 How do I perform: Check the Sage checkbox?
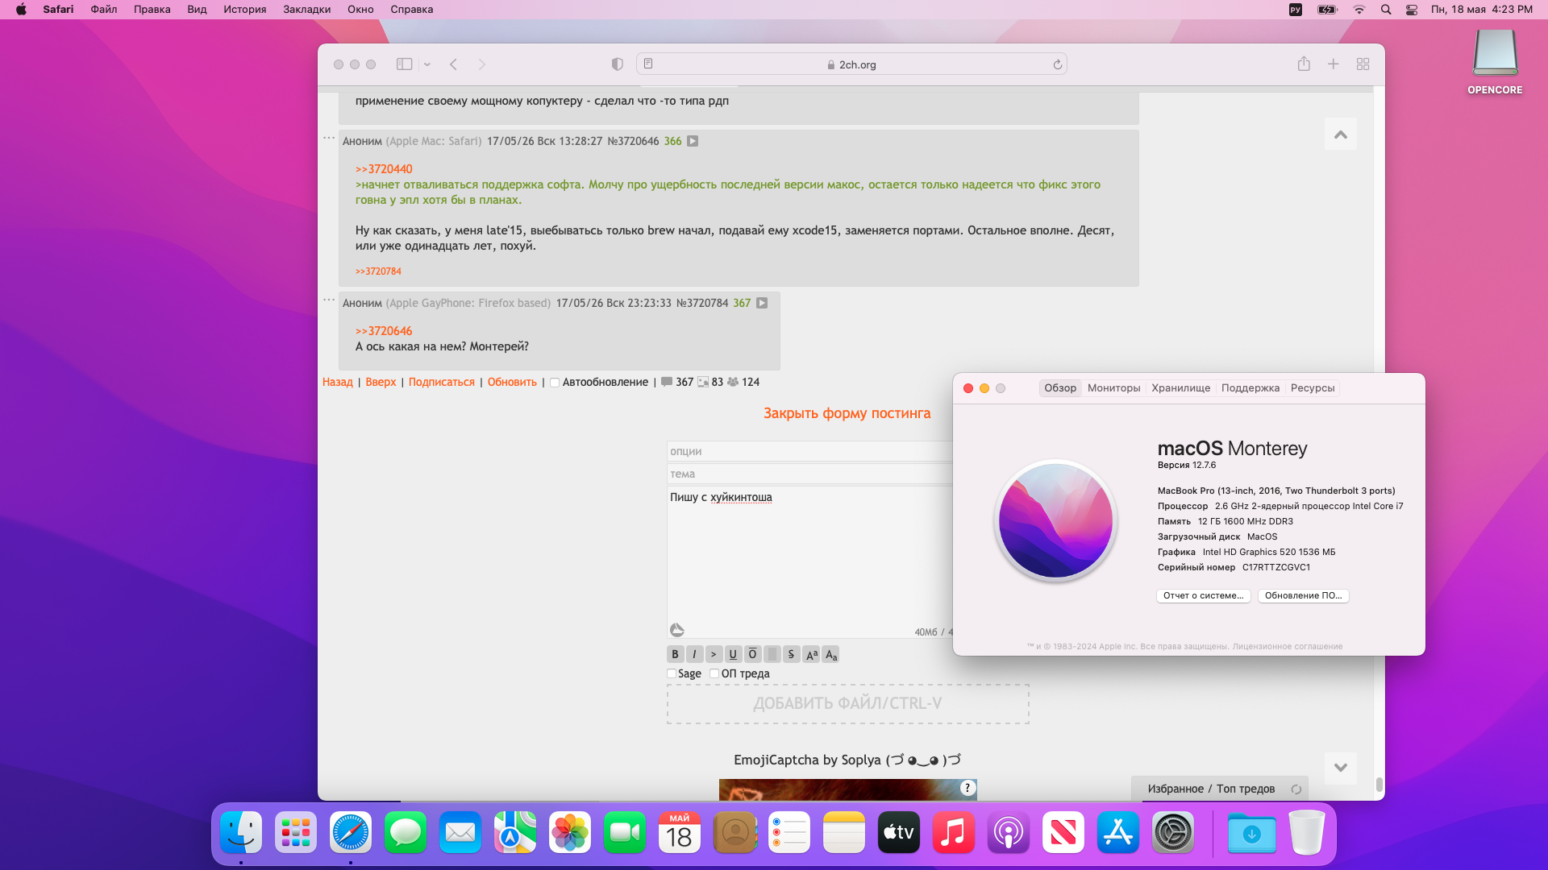coord(672,673)
